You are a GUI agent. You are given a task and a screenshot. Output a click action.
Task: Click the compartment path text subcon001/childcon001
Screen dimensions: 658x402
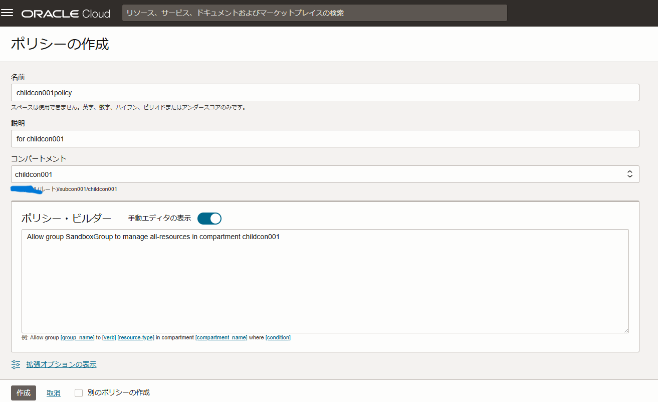point(88,189)
